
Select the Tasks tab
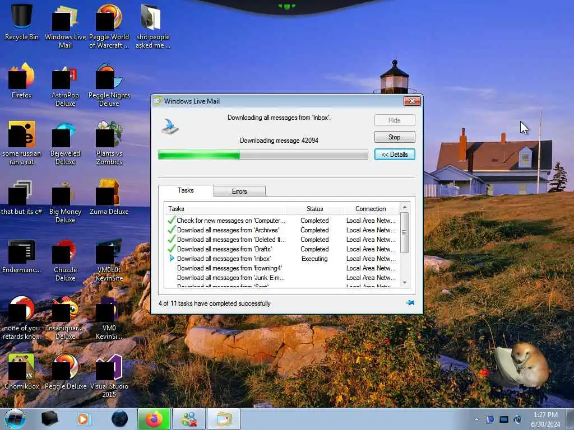pos(186,190)
